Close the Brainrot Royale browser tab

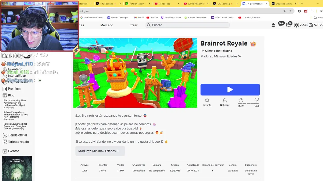pos(266,4)
